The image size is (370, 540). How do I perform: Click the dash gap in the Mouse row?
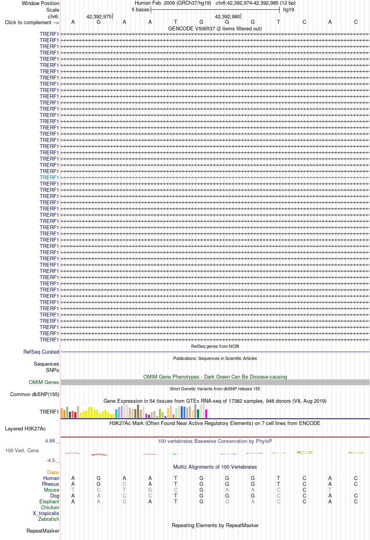pyautogui.click(x=356, y=490)
